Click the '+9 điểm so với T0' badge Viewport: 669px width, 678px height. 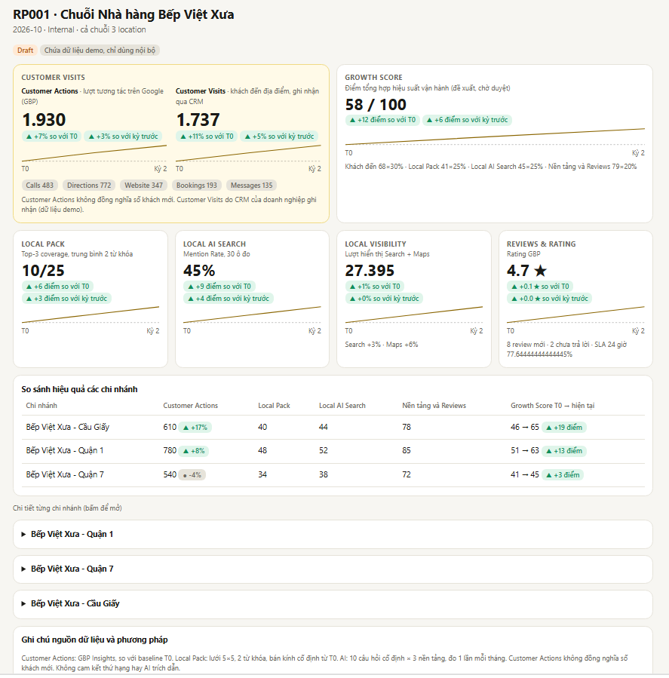click(x=219, y=287)
